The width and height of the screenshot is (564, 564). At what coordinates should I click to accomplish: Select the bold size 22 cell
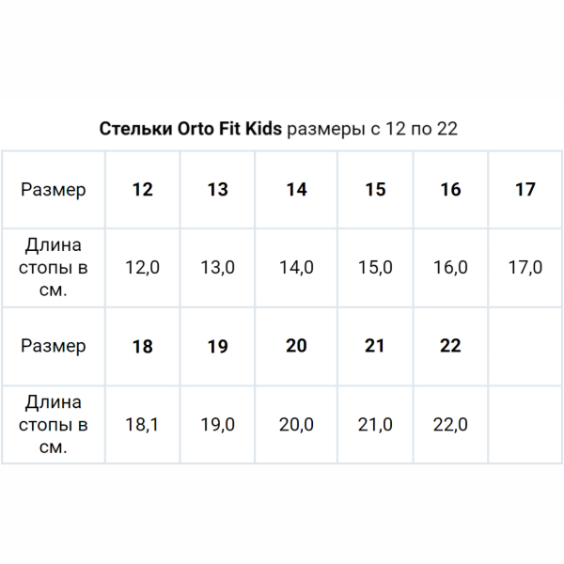click(450, 346)
